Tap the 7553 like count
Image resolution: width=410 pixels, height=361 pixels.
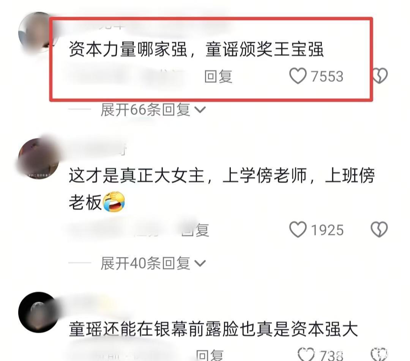[327, 77]
